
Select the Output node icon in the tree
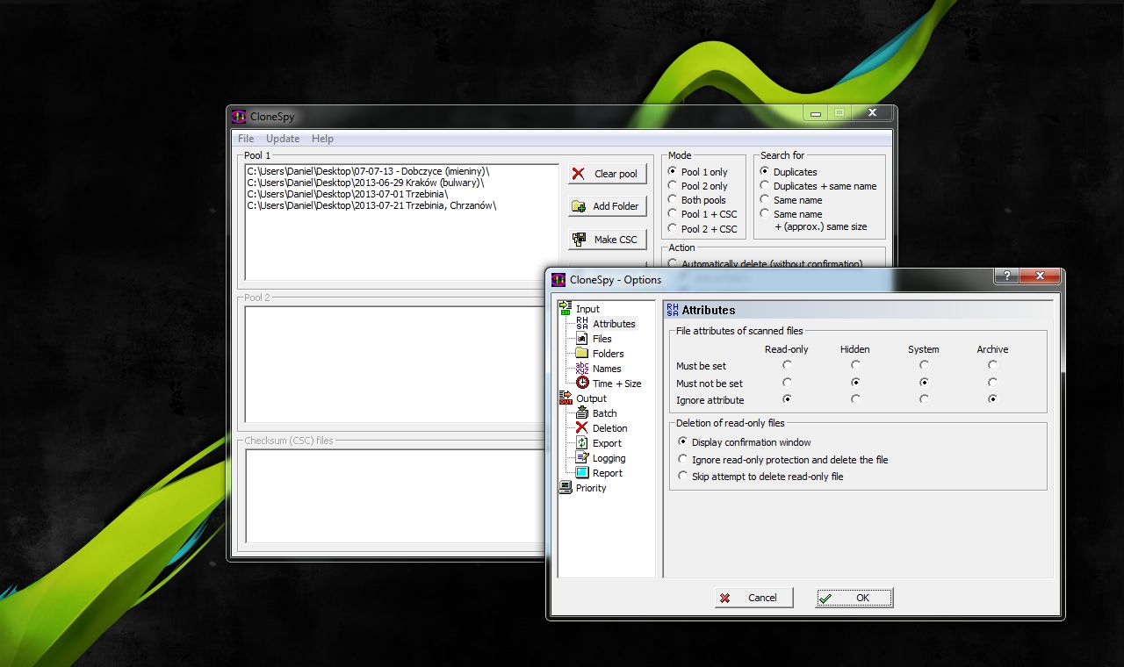(x=566, y=398)
